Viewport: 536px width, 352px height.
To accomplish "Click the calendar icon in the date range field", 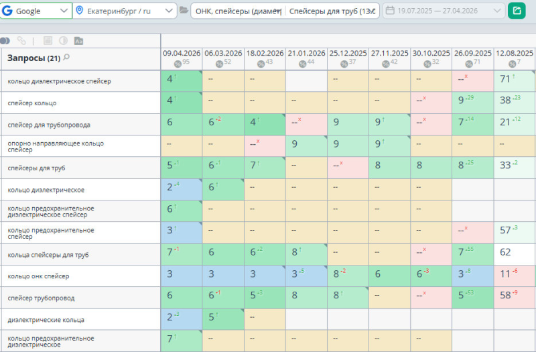I will coord(390,11).
